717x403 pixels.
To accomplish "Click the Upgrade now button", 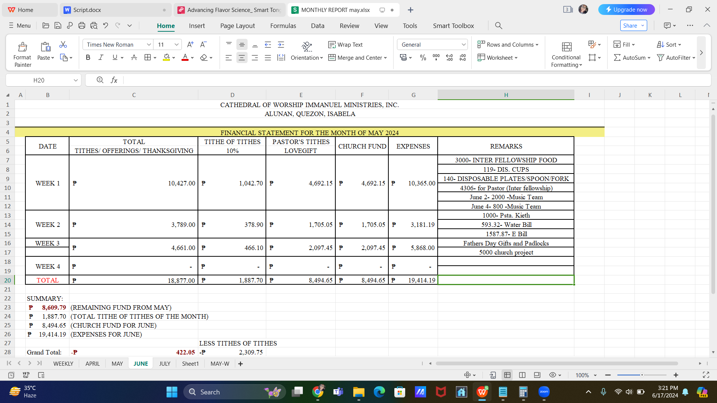I will pyautogui.click(x=626, y=10).
